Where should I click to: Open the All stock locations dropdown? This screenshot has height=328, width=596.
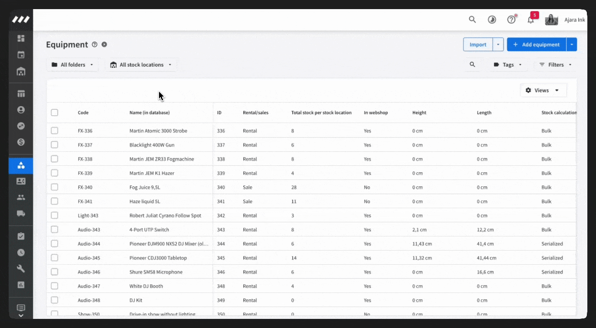(141, 65)
